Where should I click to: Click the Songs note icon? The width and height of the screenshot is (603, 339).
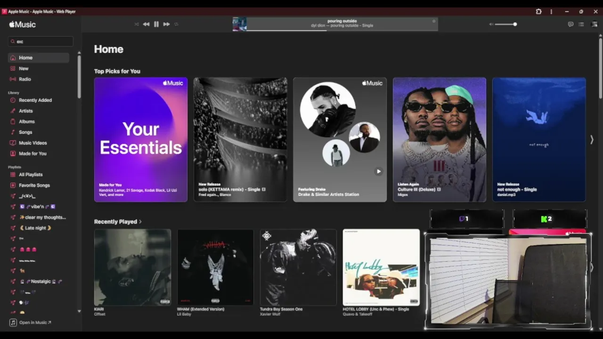click(13, 132)
